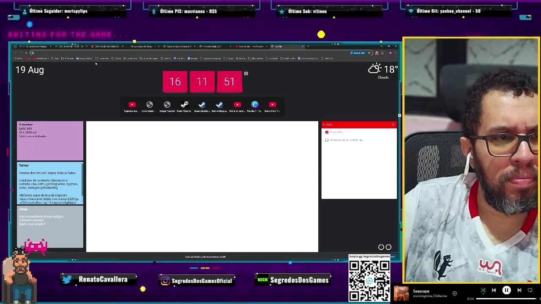Check the second unchecked to-do item
The height and width of the screenshot is (304, 541).
click(x=327, y=140)
